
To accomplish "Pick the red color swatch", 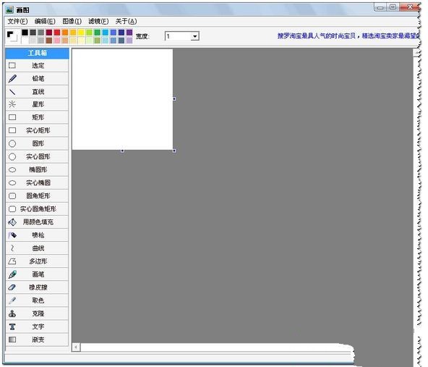I will tap(57, 33).
